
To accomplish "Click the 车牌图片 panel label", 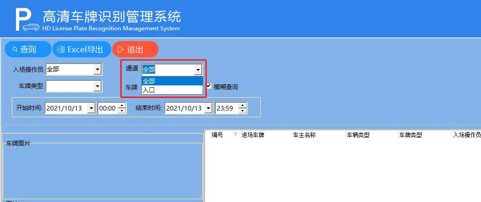I will [18, 144].
